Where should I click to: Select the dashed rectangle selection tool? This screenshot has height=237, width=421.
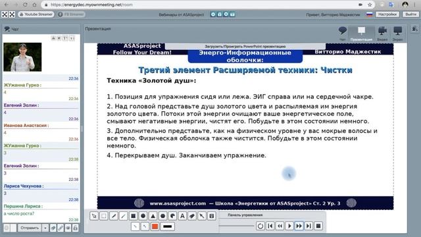(104, 216)
